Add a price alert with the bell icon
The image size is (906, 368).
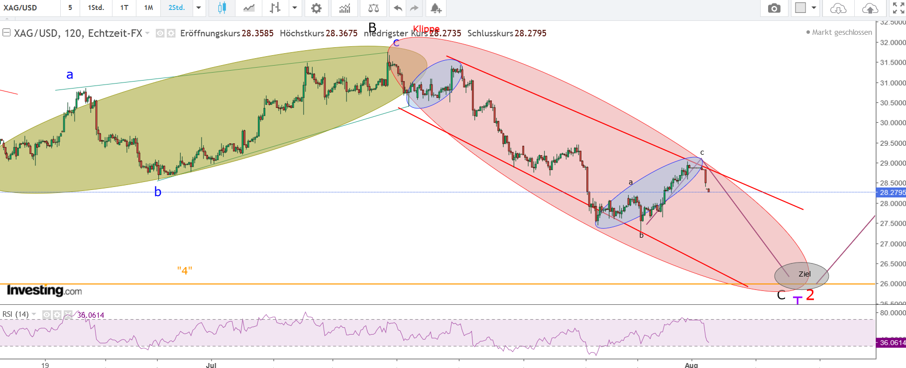pyautogui.click(x=436, y=8)
